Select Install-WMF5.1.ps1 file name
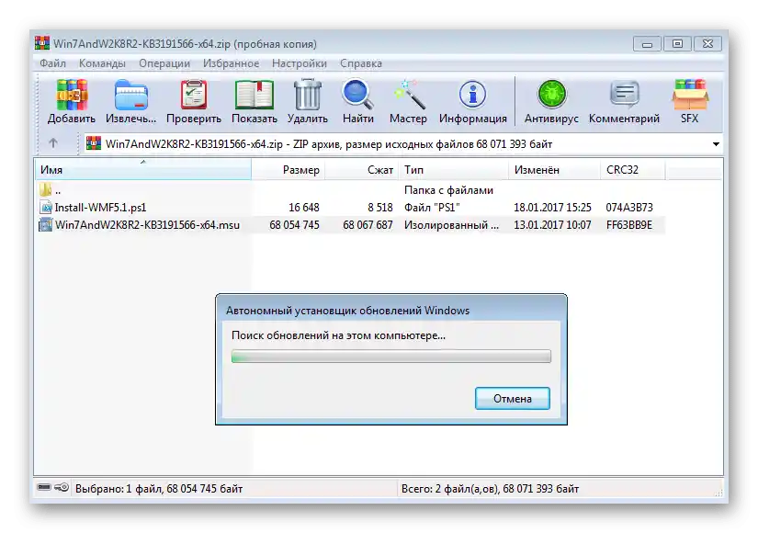 tap(100, 208)
